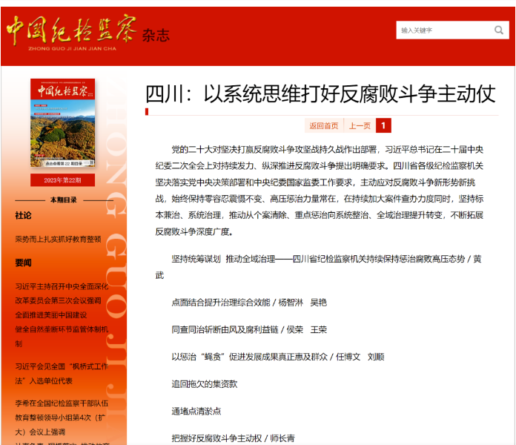The image size is (516, 445).
Task: Open article 以惩治“蝇贪”促进发展成果
Action: [277, 356]
